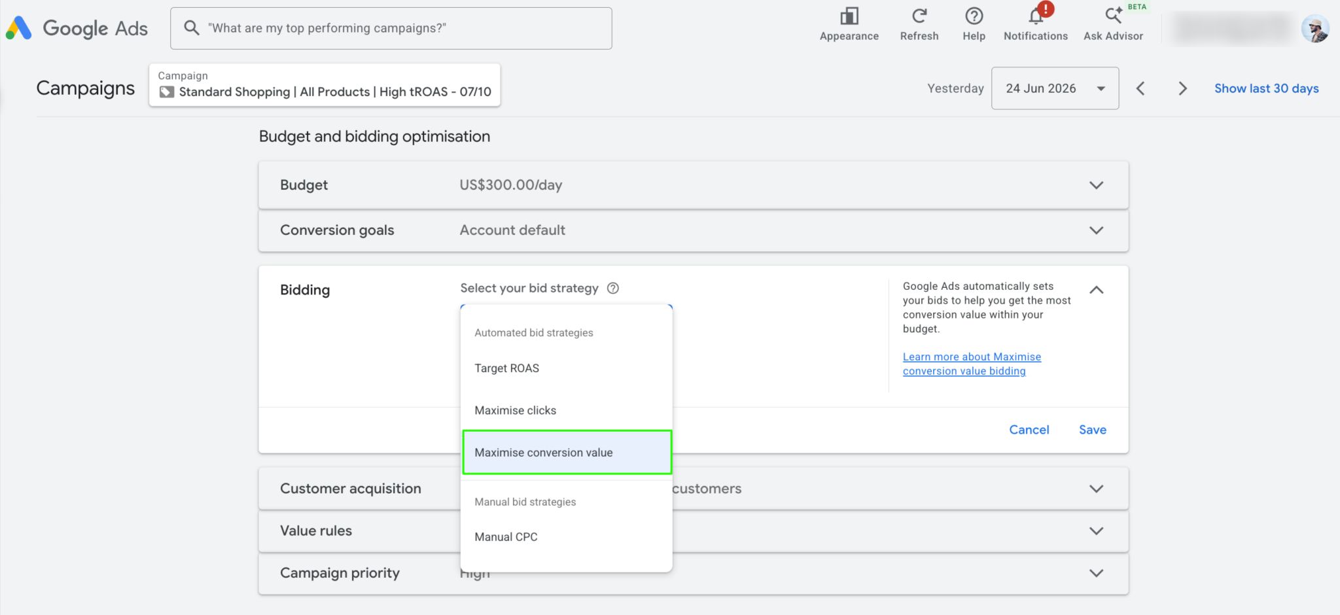Click the Automated bid strategies header

pyautogui.click(x=533, y=332)
